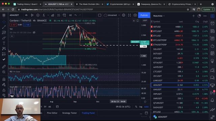
Task: Open candlestick chart style selector
Action: (x=32, y=15)
